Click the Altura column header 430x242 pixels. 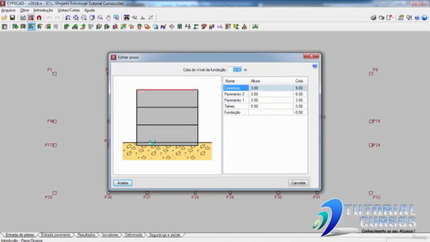pyautogui.click(x=271, y=81)
